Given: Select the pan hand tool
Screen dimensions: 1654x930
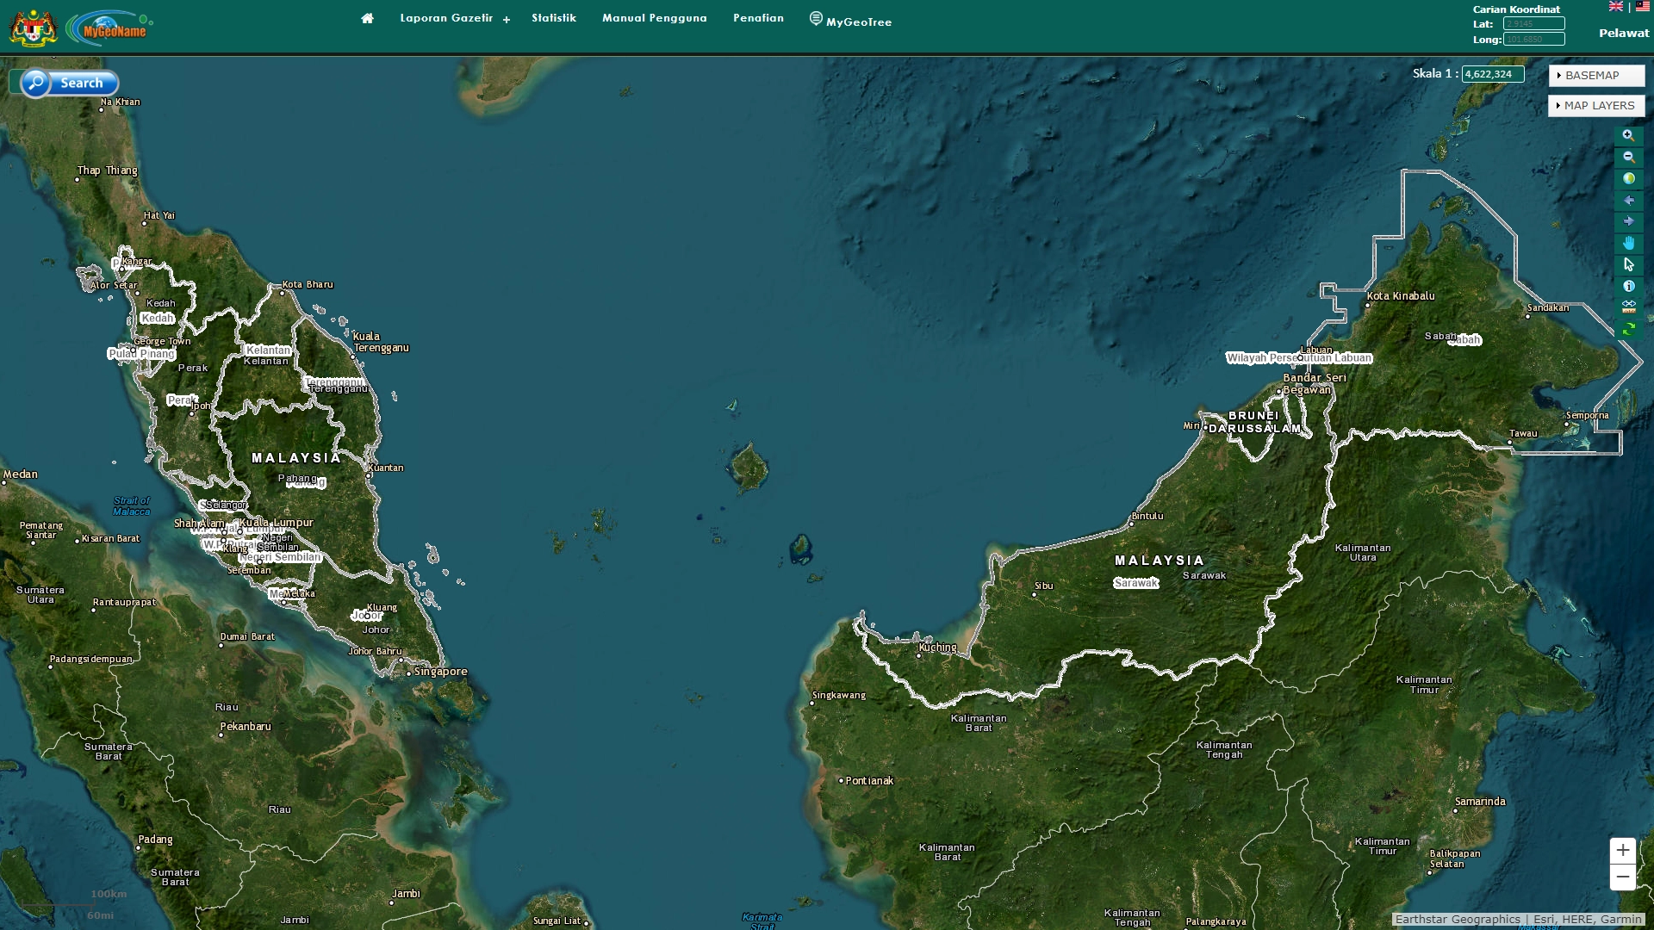Looking at the screenshot, I should click(1628, 244).
